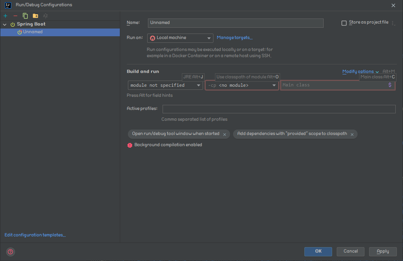Screen dimensions: 403x261
Task: Collapse the Spring Boot tree node
Action: [x=5, y=24]
